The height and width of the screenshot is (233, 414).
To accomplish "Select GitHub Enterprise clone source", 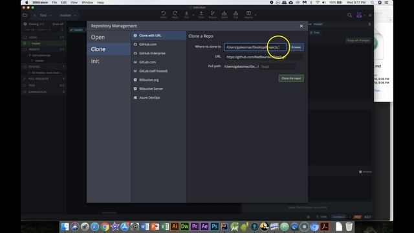I will pyautogui.click(x=158, y=53).
